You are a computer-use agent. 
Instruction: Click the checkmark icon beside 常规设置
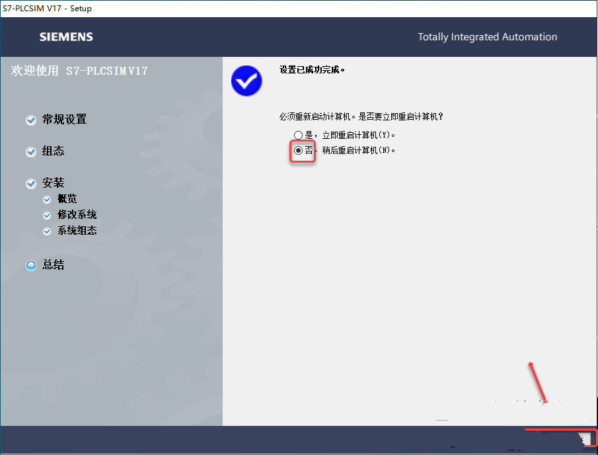tap(31, 120)
